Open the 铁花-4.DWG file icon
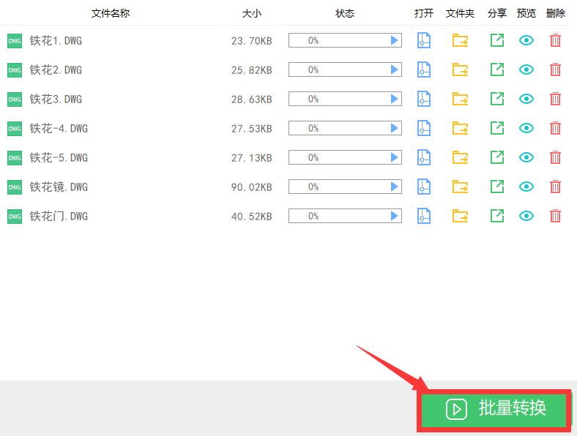 click(423, 128)
